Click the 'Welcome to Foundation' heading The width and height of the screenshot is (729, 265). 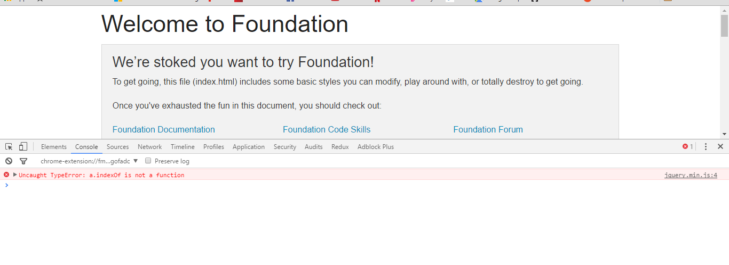(x=225, y=24)
